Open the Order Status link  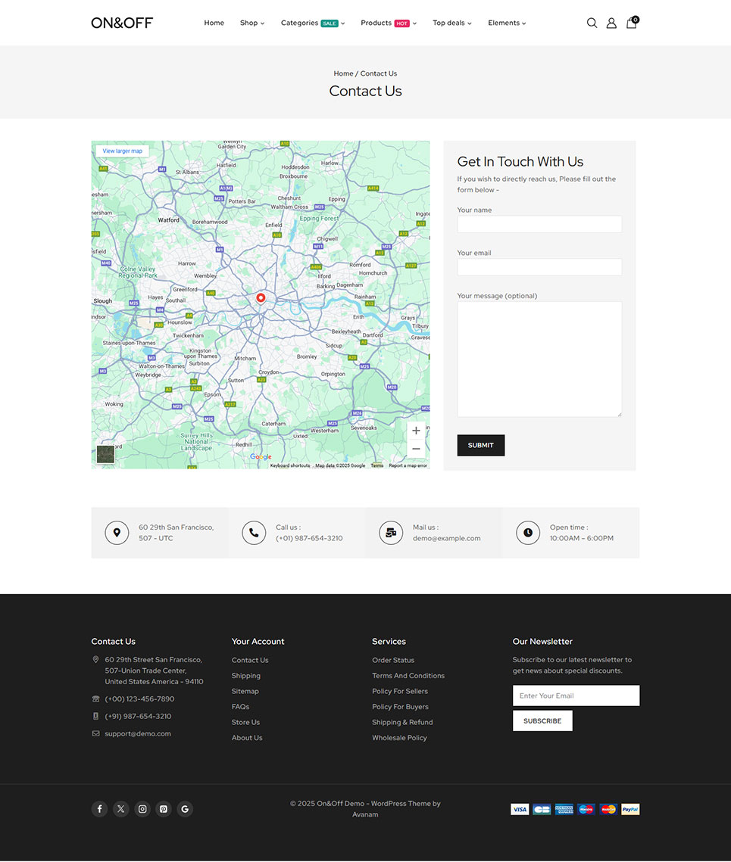393,660
